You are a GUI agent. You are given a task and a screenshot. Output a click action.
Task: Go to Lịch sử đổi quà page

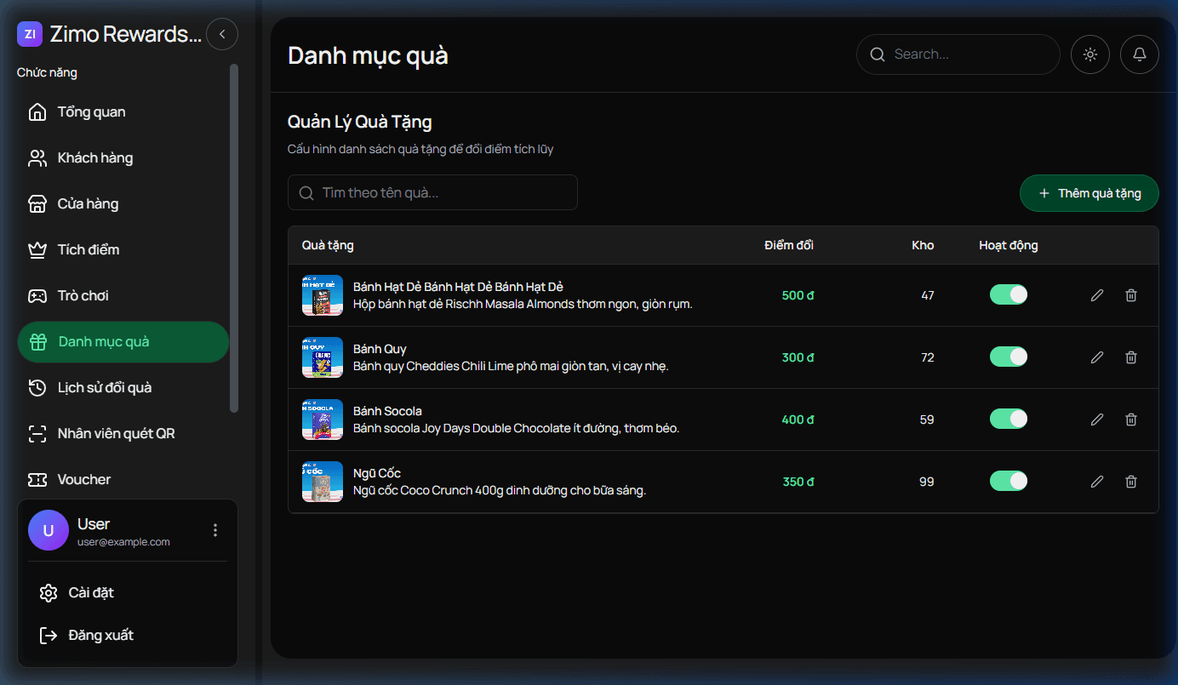click(x=105, y=388)
